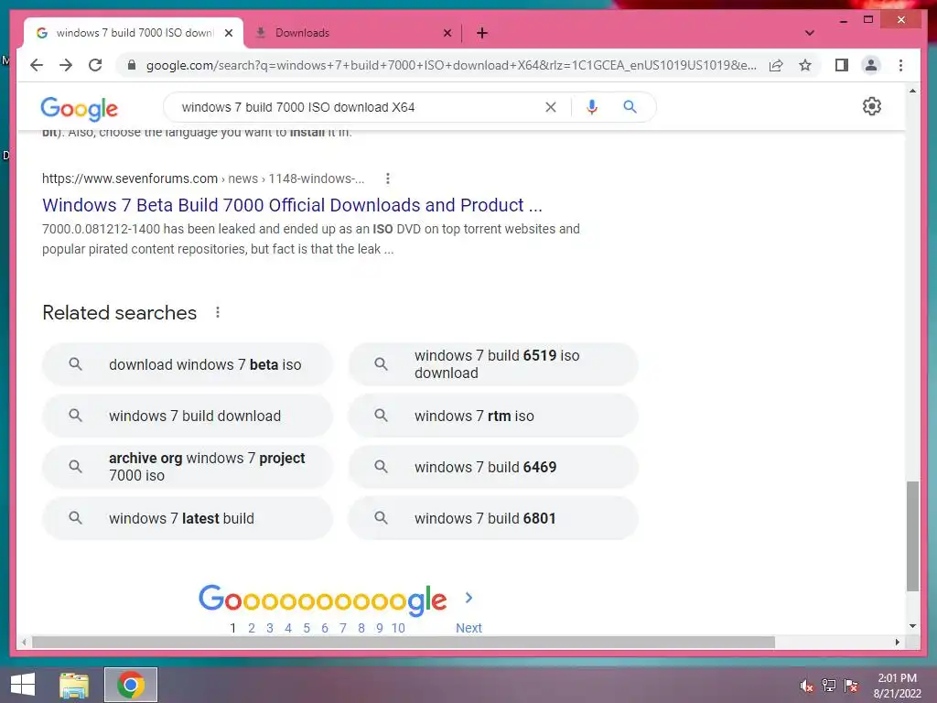
Task: Search related 'windows 7 build download'
Action: (187, 416)
